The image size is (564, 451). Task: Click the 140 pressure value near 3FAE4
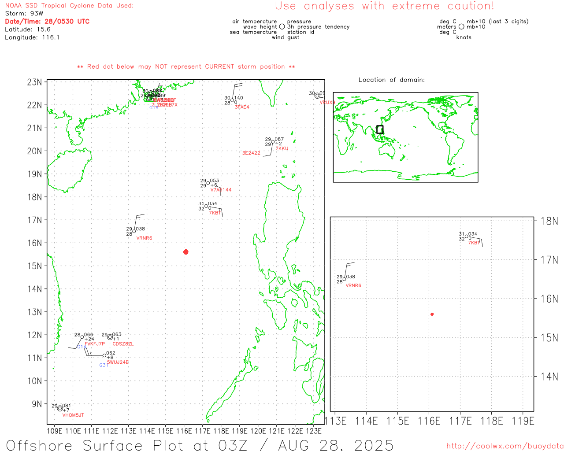238,98
